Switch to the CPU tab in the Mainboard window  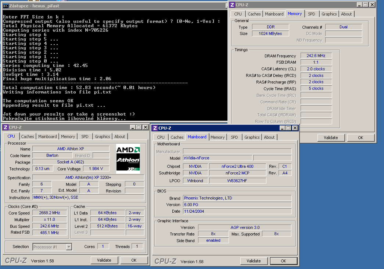[161, 137]
